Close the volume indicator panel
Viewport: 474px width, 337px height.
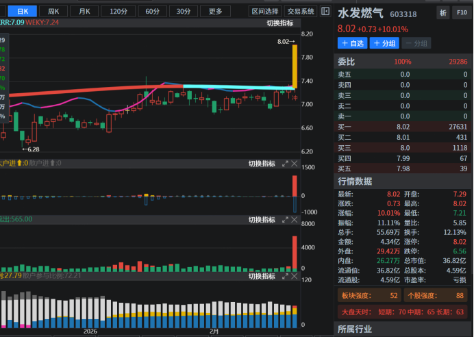[x=295, y=220]
